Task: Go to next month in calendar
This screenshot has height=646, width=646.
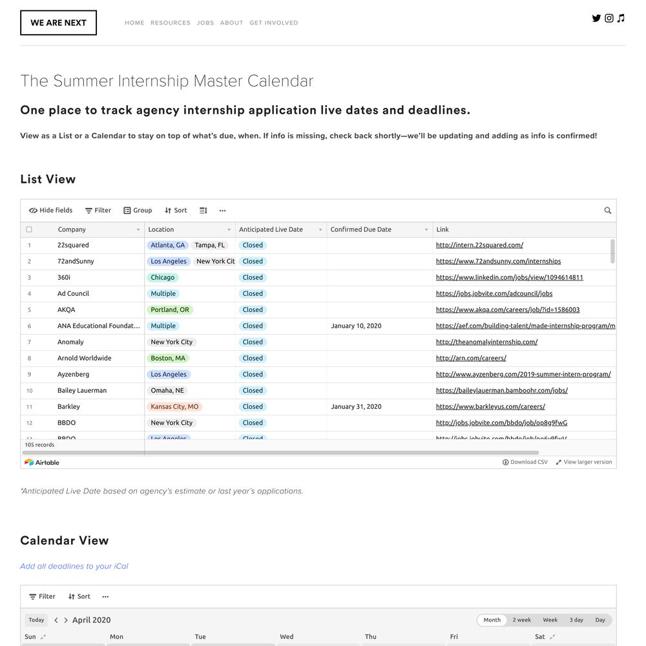Action: click(66, 620)
